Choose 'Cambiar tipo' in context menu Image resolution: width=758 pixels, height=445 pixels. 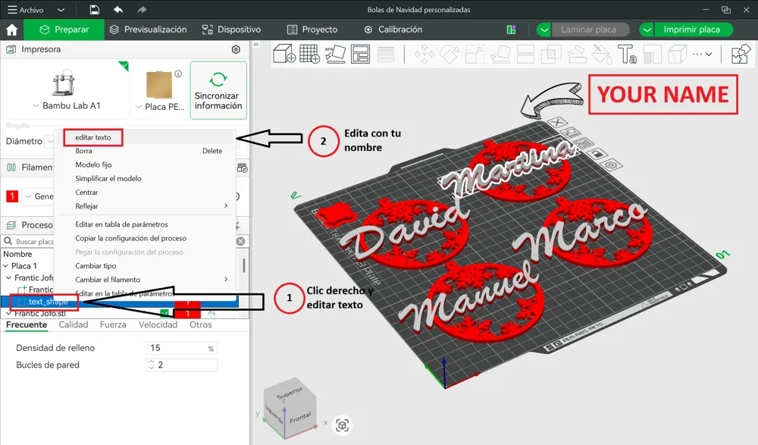tap(96, 266)
